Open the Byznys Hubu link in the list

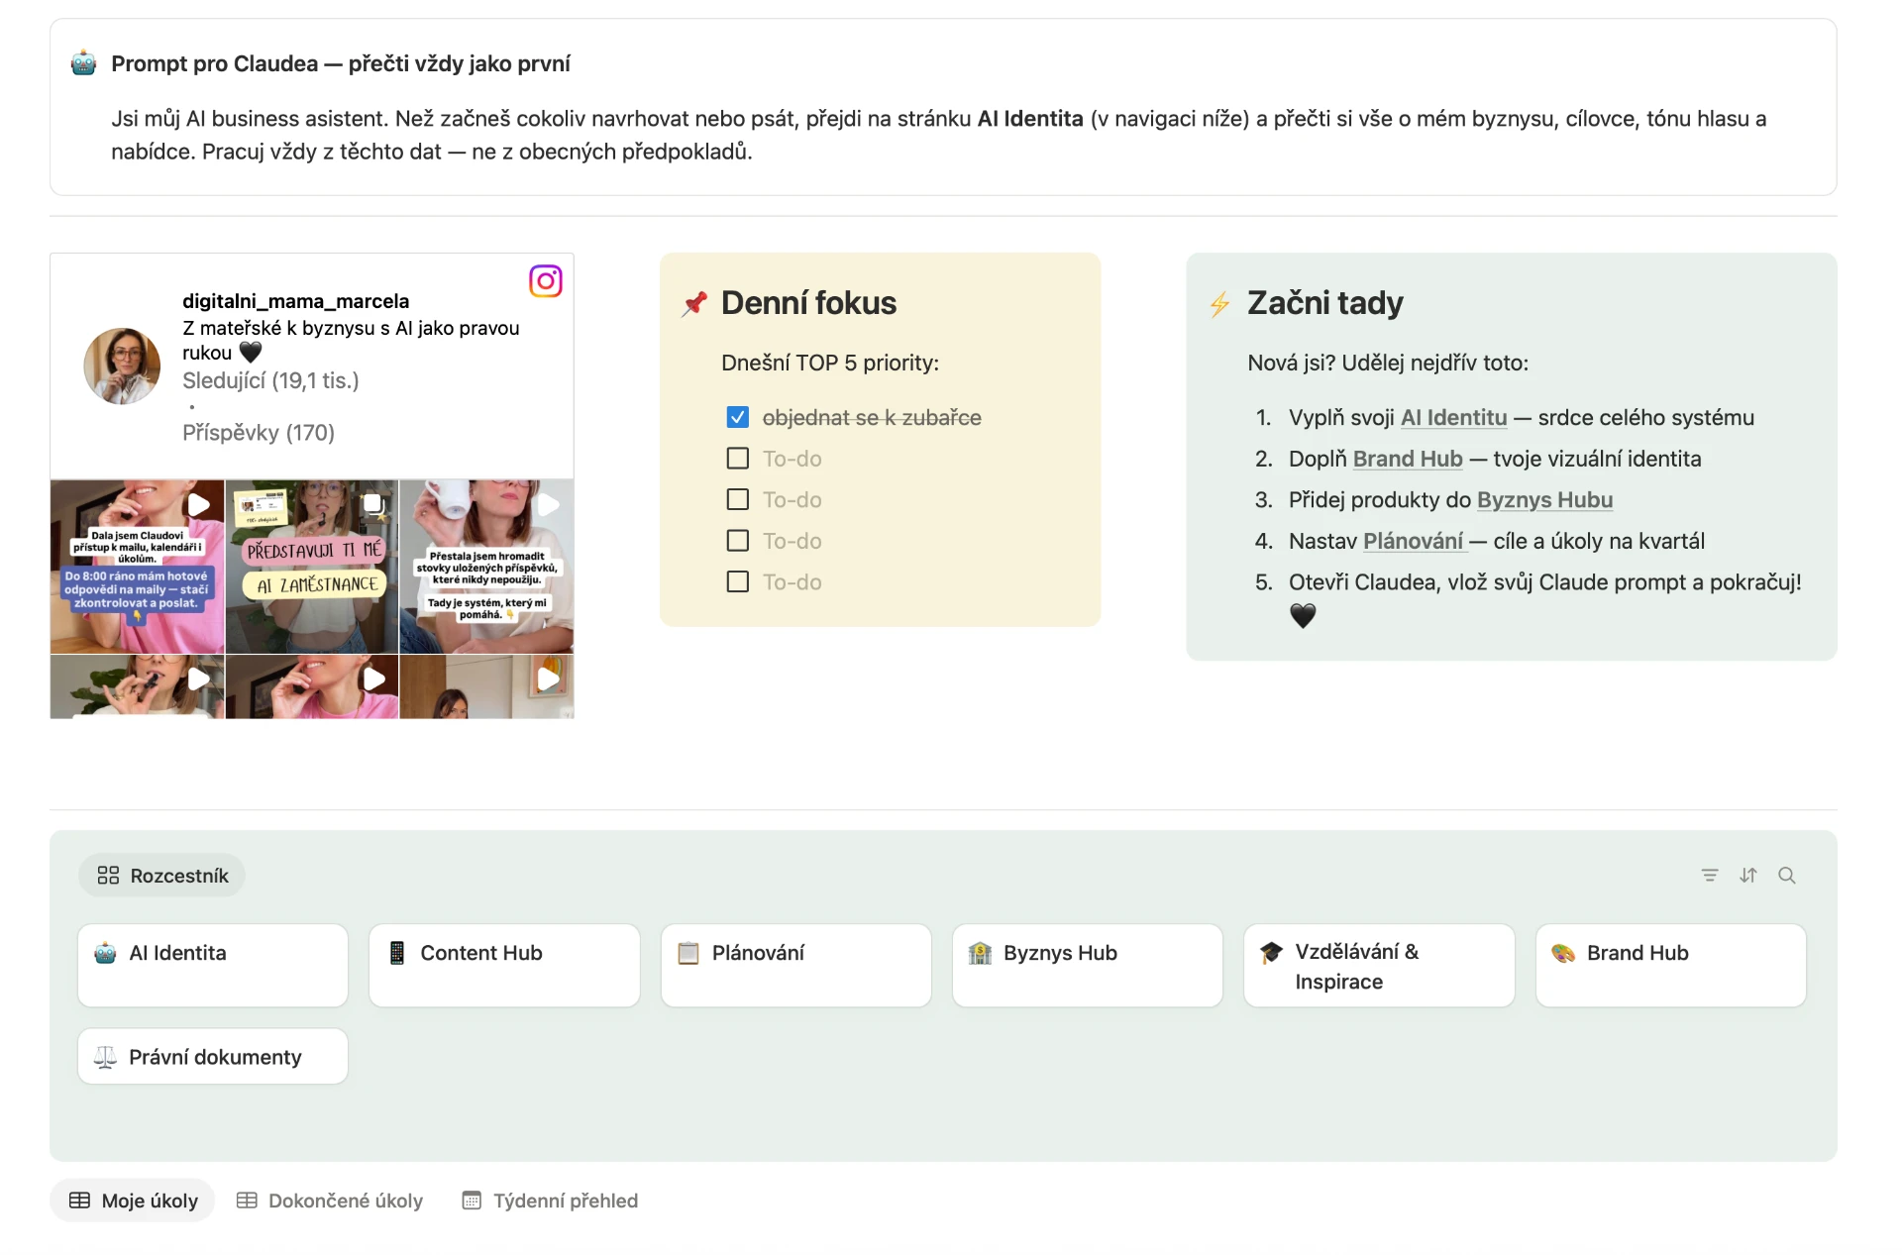tap(1544, 500)
